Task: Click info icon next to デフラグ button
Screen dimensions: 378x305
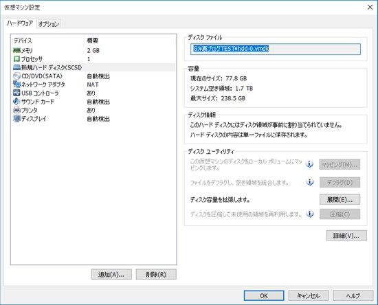Action: 309,182
